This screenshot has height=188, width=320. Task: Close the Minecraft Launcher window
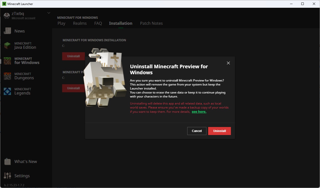point(314,4)
